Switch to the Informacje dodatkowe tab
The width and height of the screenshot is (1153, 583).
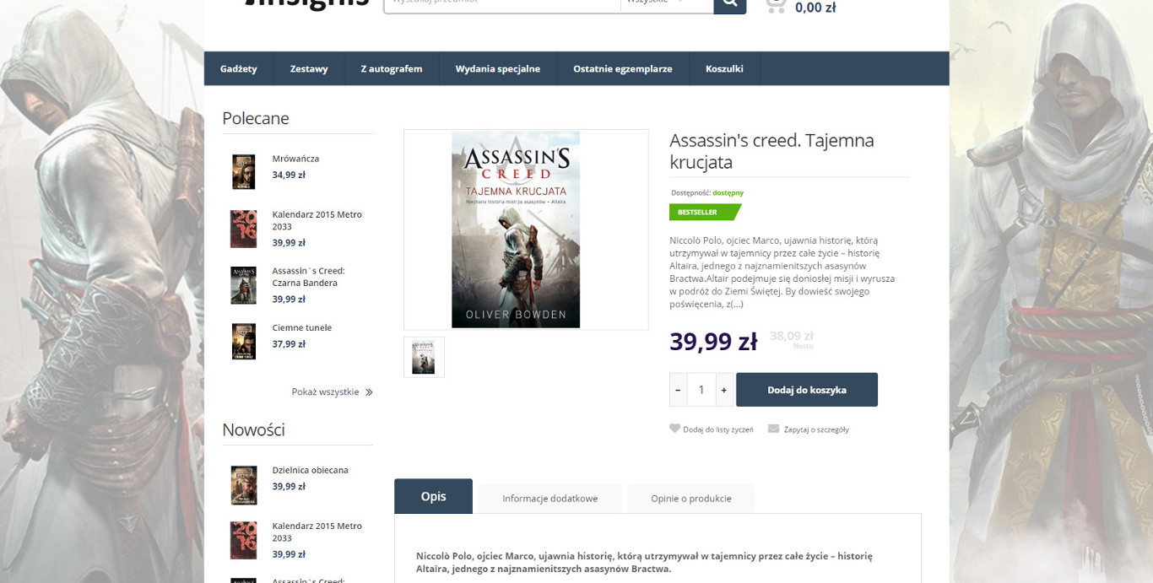[x=550, y=499]
